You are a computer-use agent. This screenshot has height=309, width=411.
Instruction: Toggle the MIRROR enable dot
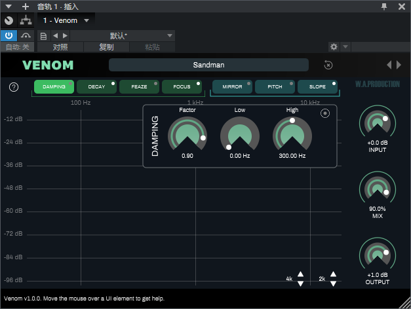click(x=248, y=84)
